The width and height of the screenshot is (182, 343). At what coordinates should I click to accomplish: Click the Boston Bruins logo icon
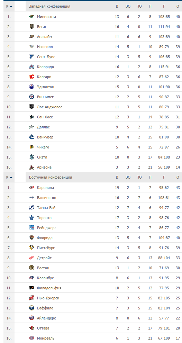pyautogui.click(x=32, y=268)
